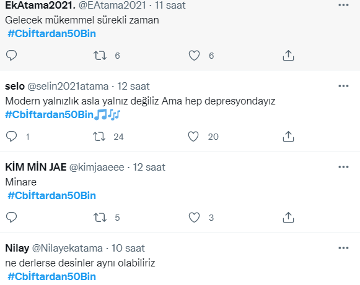Viewport: 360px width, 285px height.
Task: Open more options for selo's tweet
Action: (343, 86)
